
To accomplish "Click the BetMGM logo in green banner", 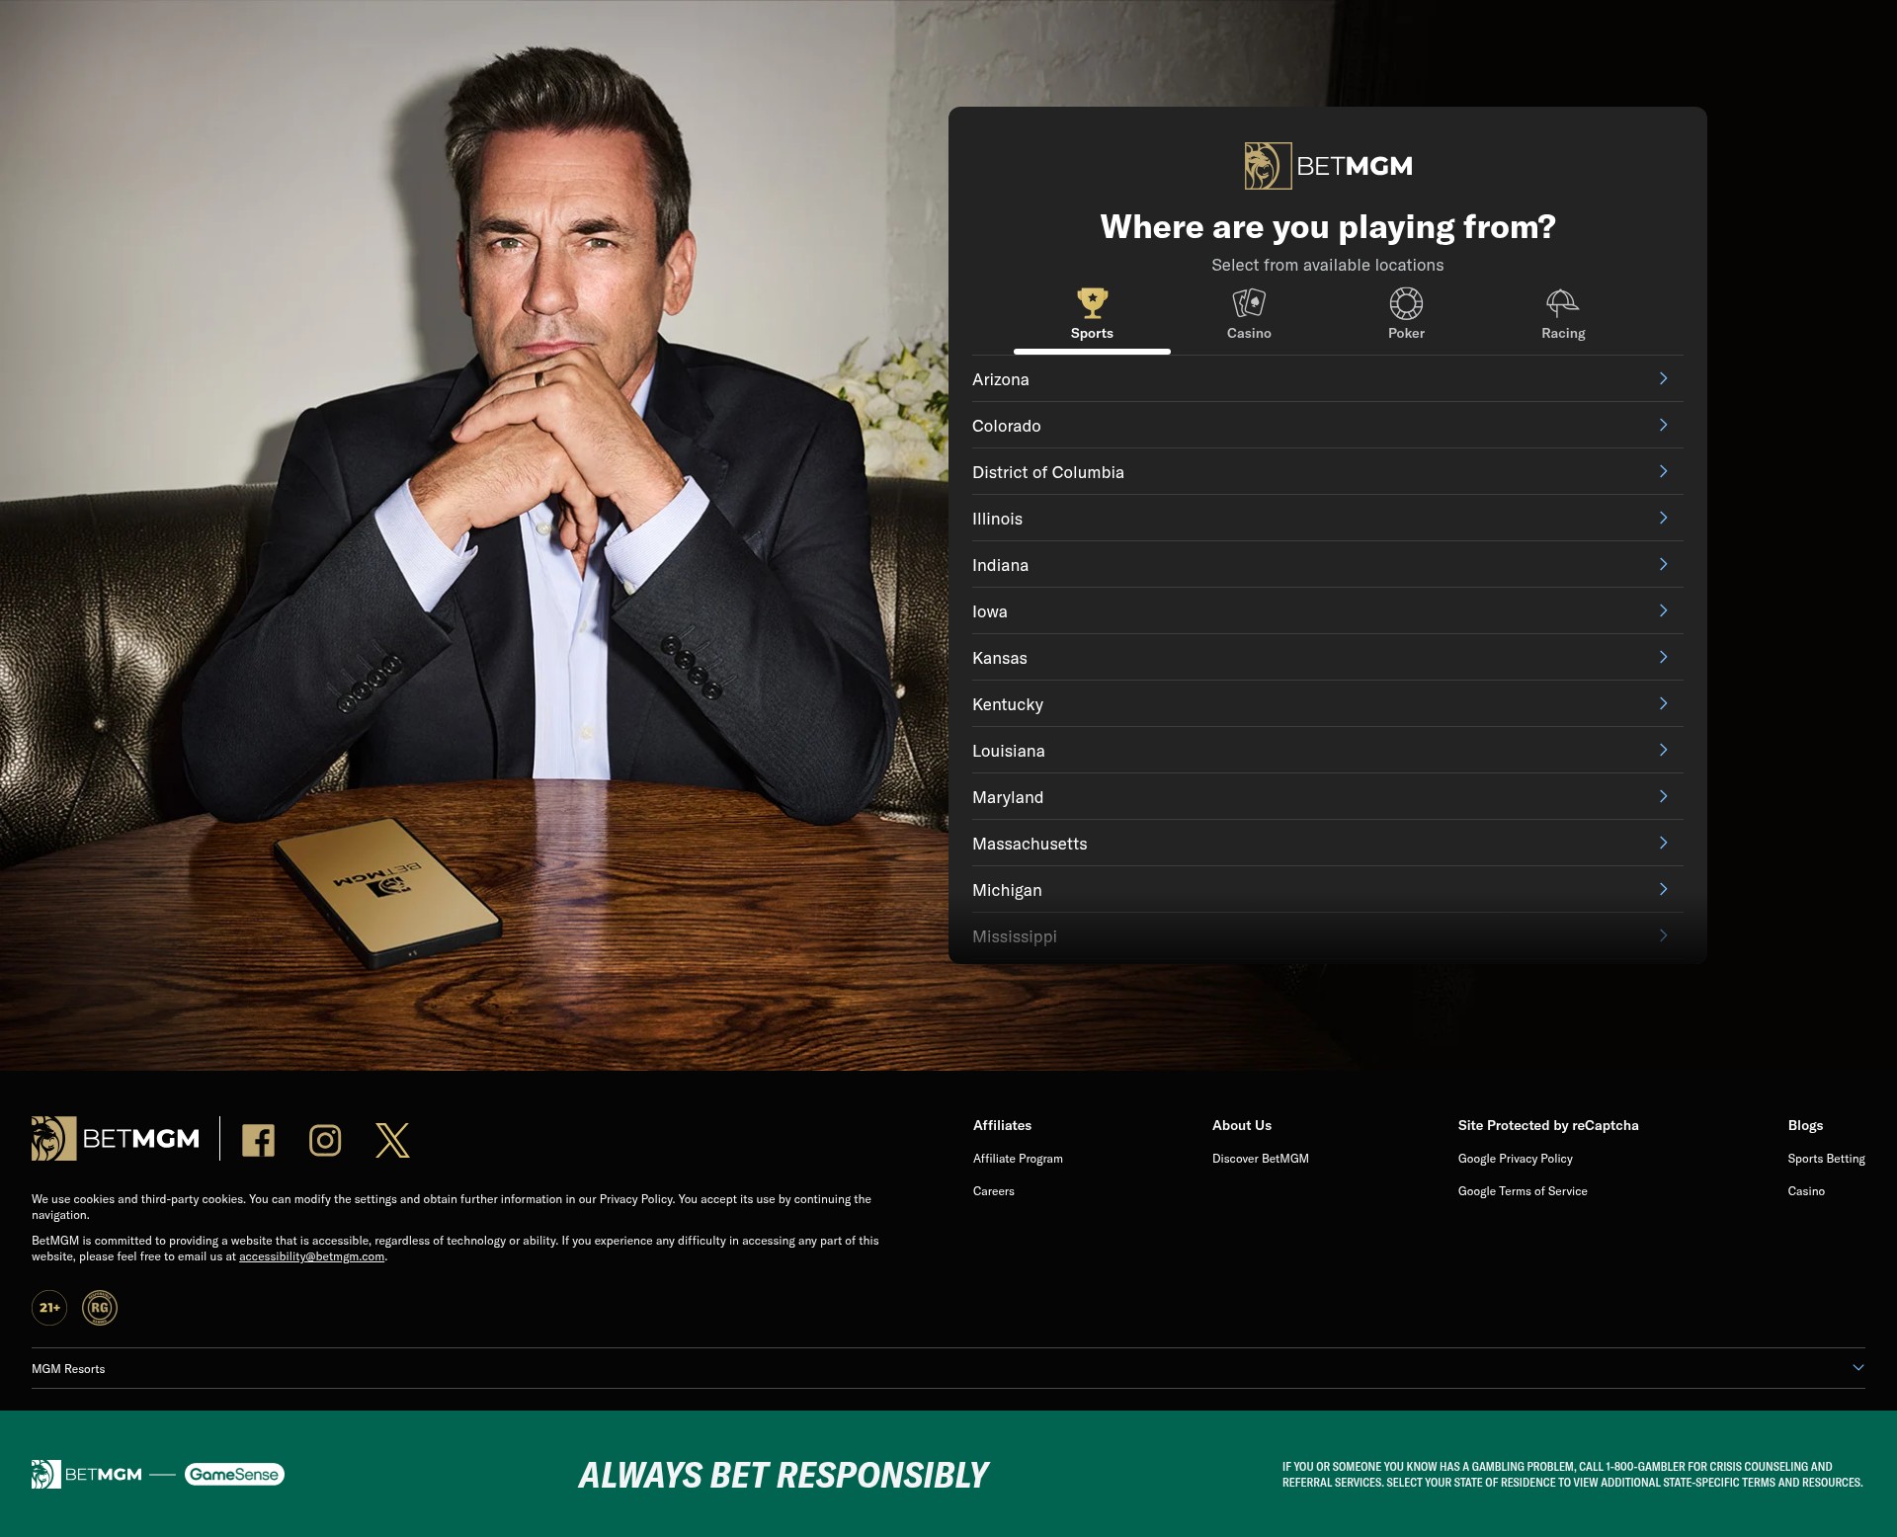I will [x=87, y=1474].
